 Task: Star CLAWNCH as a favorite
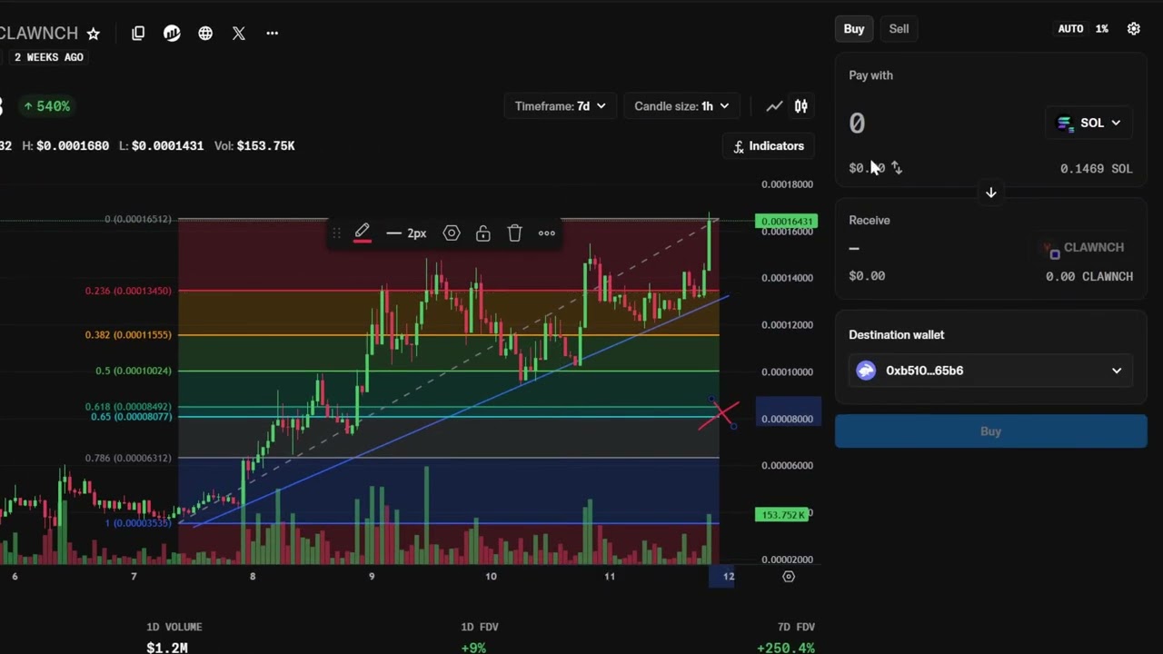tap(94, 34)
